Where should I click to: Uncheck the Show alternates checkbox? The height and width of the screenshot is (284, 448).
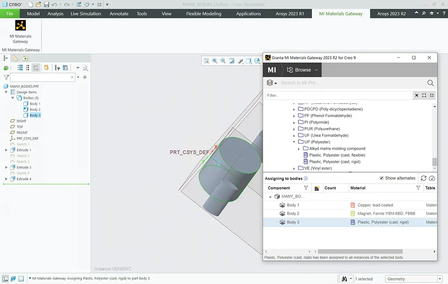tap(382, 178)
